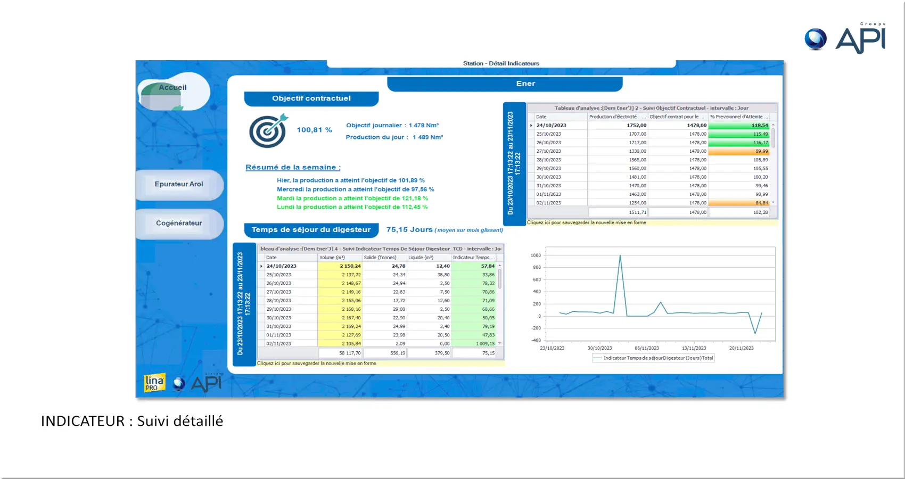This screenshot has width=905, height=479.
Task: Click the Groupe API logo in the top-right corner
Action: pos(845,38)
